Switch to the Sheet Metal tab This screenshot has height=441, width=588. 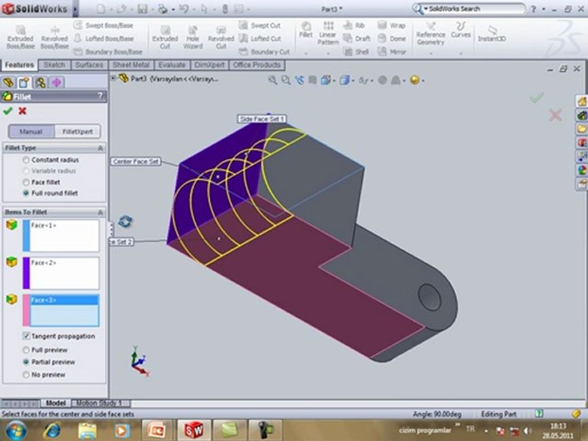pos(131,65)
